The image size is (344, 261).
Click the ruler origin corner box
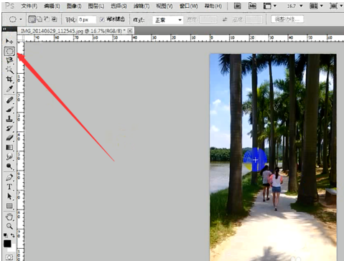click(x=21, y=38)
